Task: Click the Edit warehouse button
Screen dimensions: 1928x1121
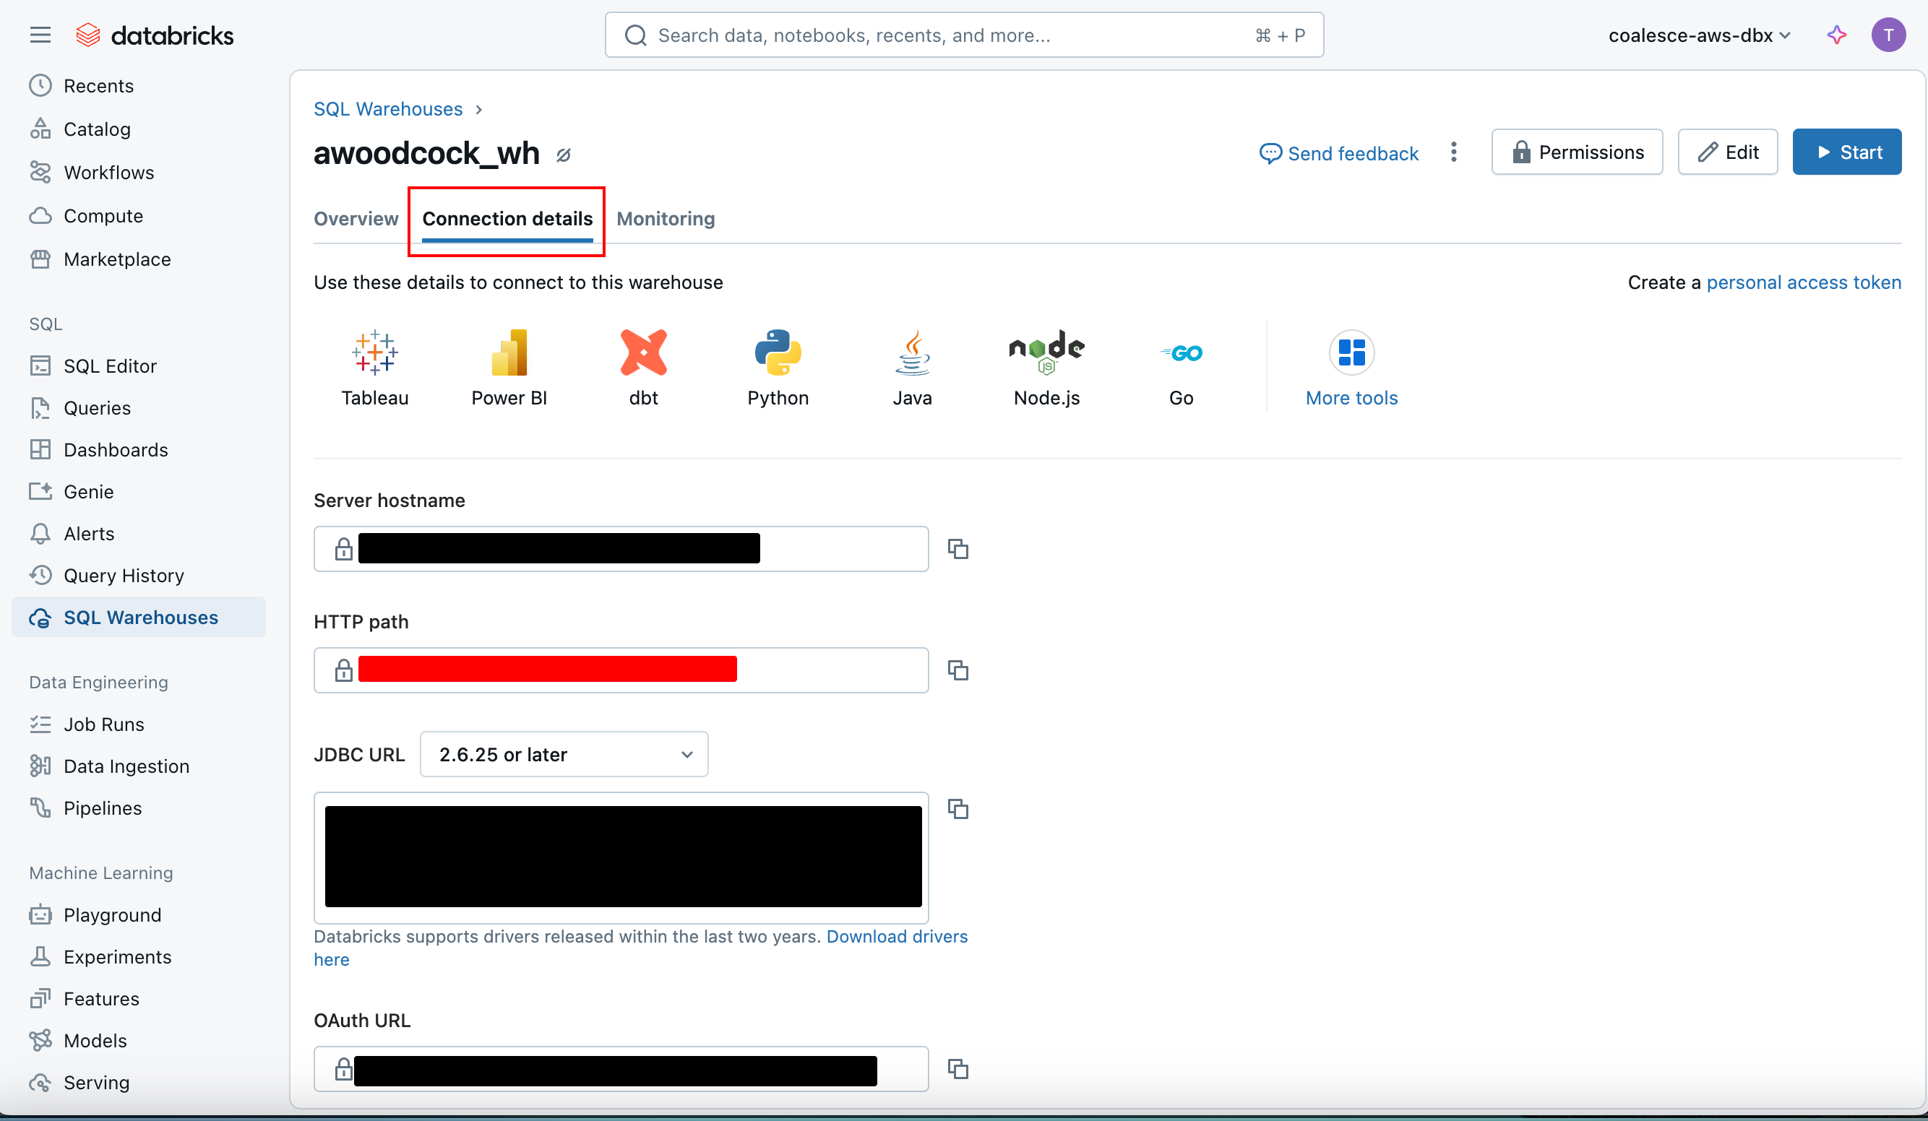Action: [1728, 152]
